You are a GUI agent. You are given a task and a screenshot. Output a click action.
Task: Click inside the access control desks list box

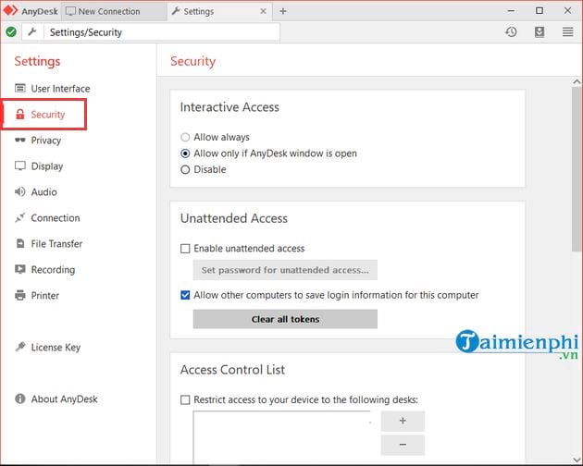tap(281, 437)
